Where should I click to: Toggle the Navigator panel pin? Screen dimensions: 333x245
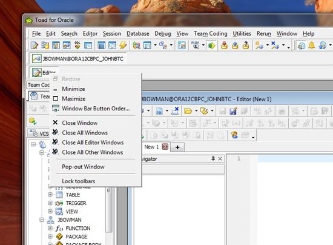[213, 159]
